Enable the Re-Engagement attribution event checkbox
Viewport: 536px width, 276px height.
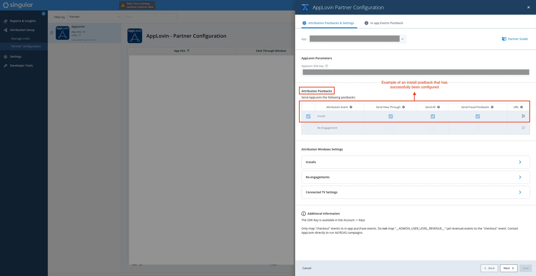click(x=308, y=128)
